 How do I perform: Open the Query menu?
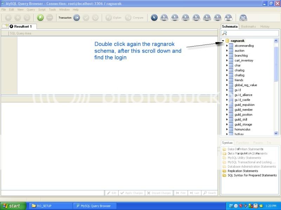tap(31, 9)
